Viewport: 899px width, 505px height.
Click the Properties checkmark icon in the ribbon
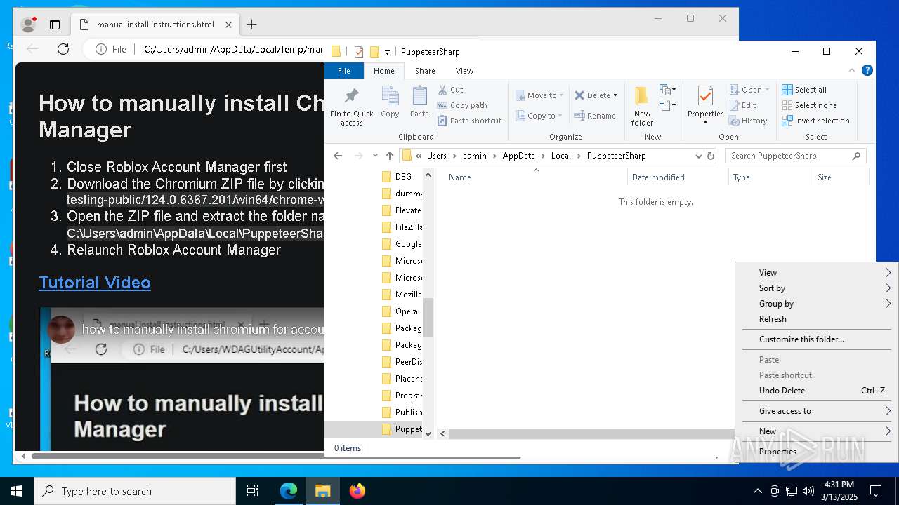click(x=705, y=96)
